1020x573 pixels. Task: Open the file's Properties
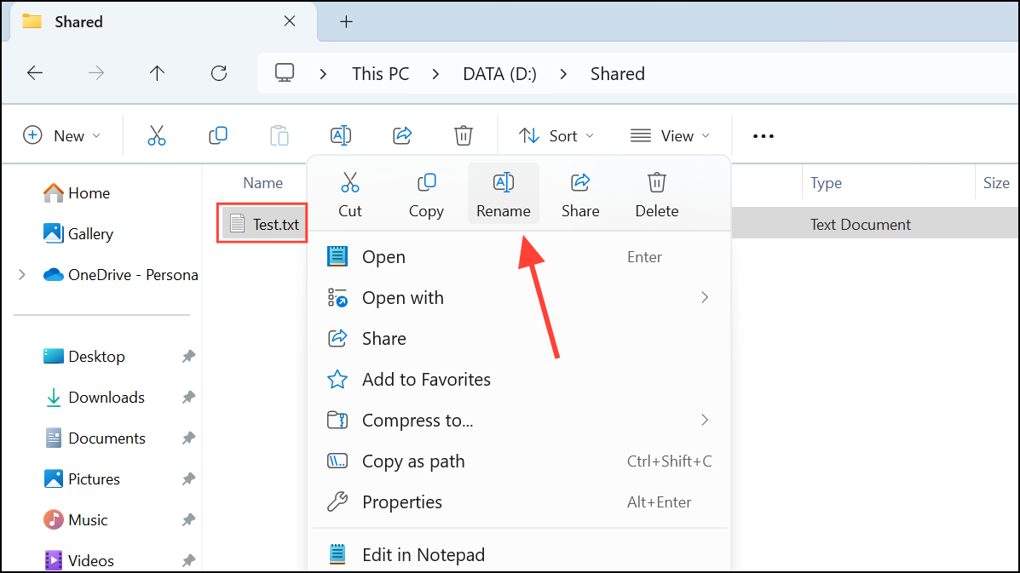tap(402, 501)
